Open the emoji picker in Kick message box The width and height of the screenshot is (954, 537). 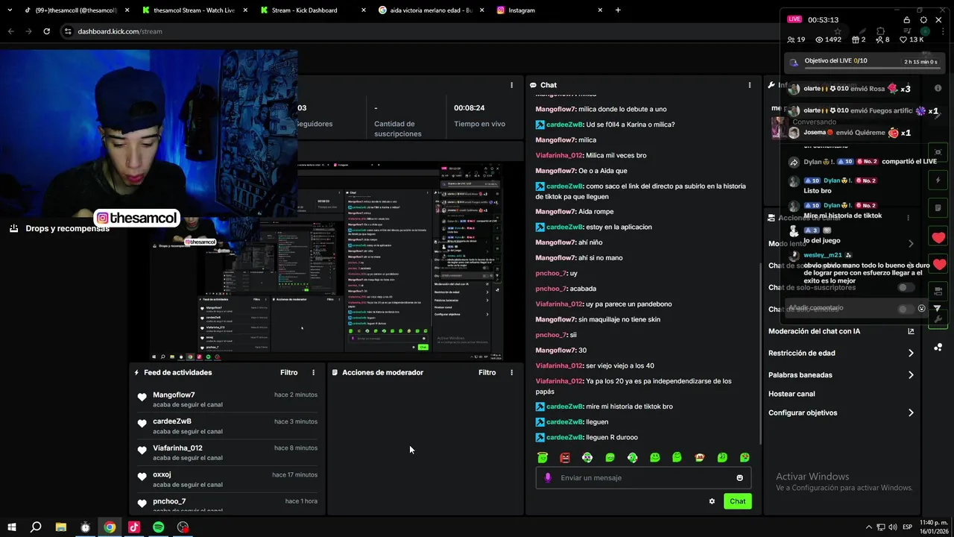coord(739,478)
